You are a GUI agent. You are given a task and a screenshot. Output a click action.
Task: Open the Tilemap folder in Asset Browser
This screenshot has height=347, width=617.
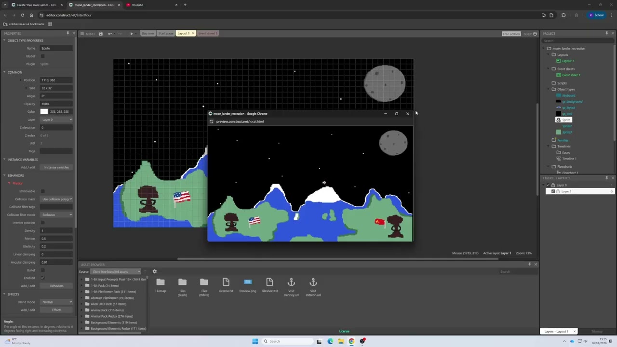[x=161, y=282]
